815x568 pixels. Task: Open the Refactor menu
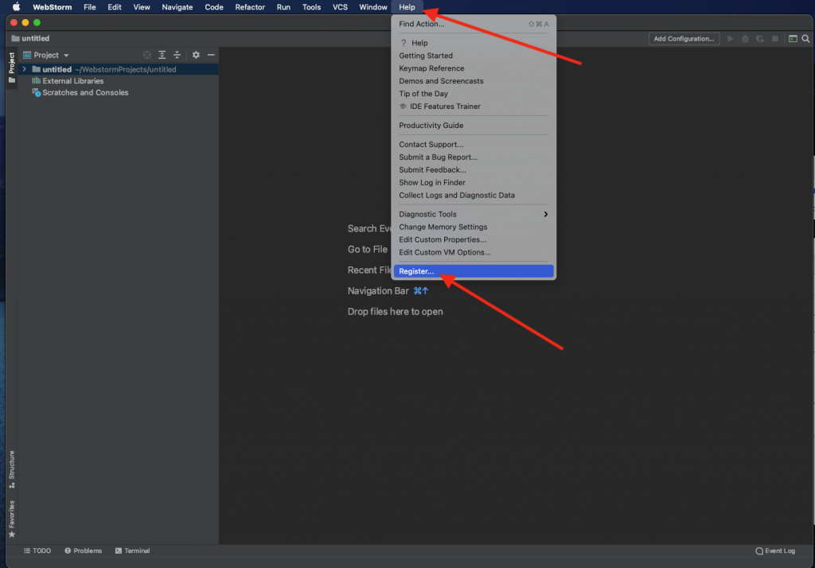tap(250, 6)
